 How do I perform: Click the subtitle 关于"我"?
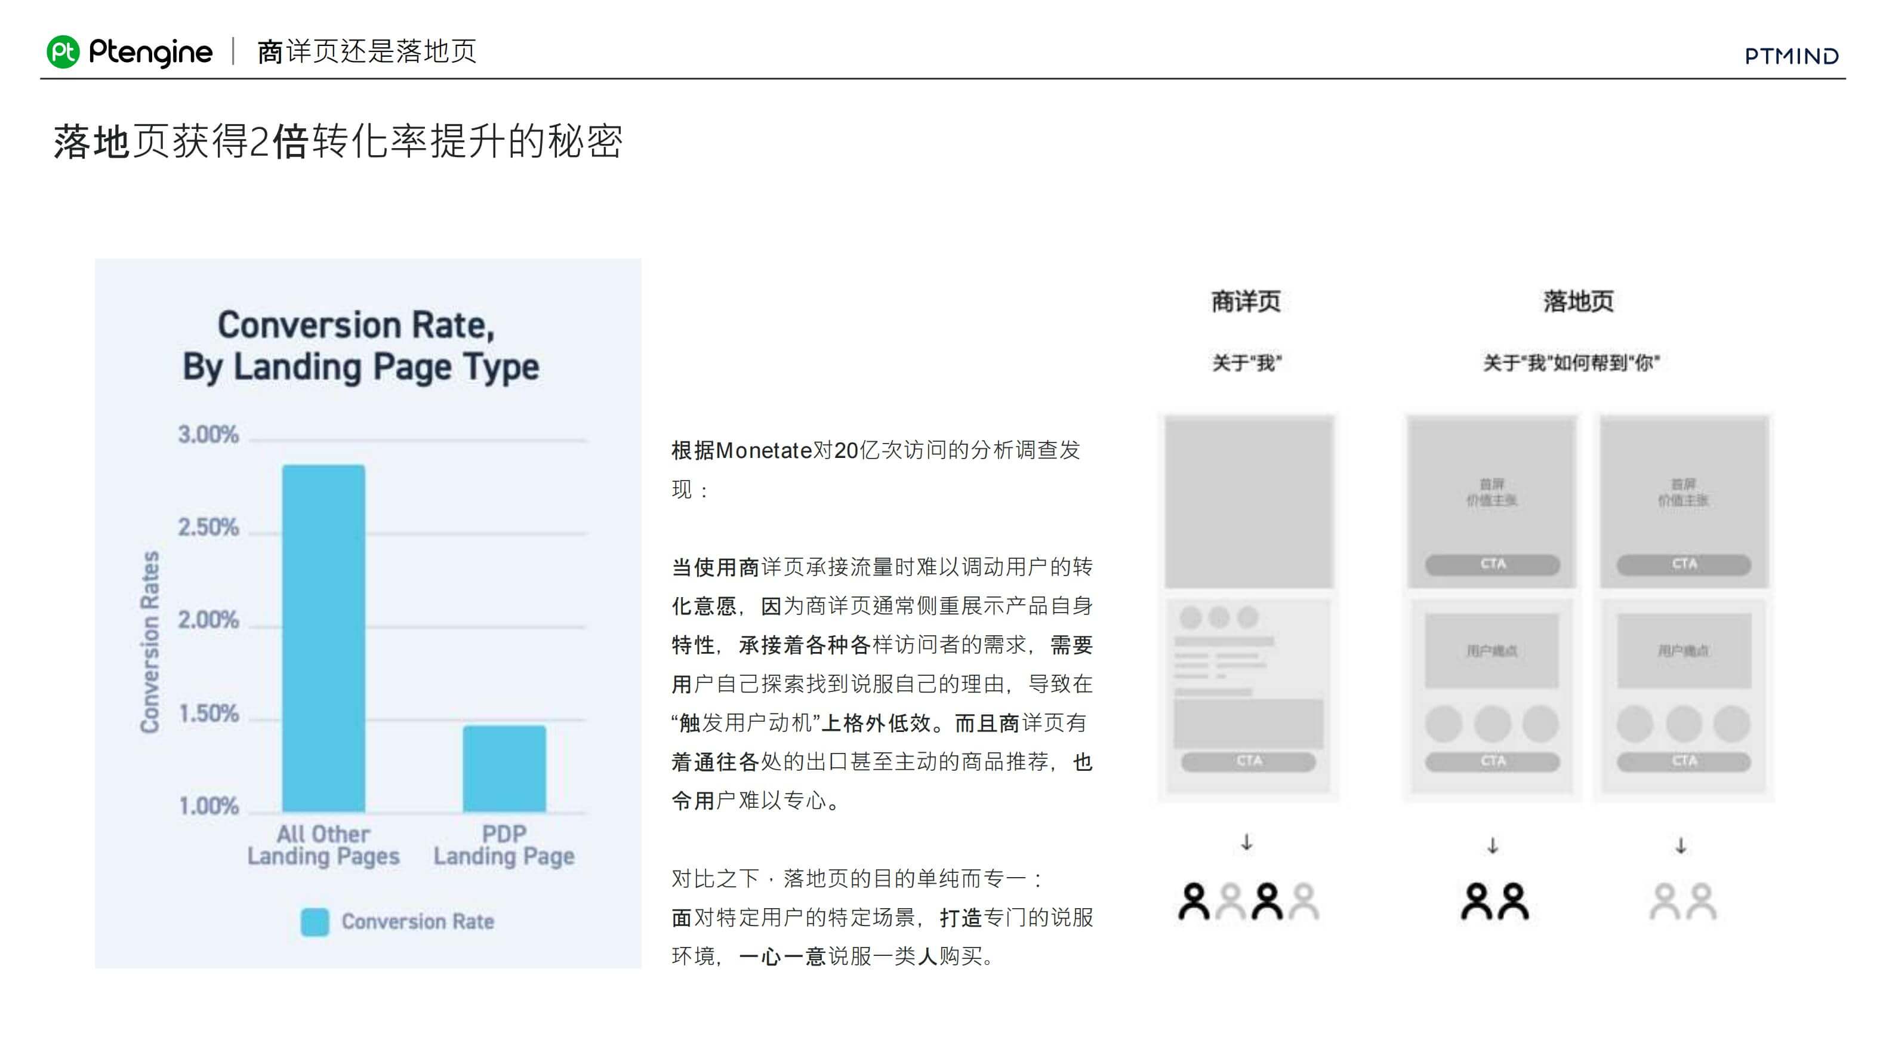pos(1247,363)
